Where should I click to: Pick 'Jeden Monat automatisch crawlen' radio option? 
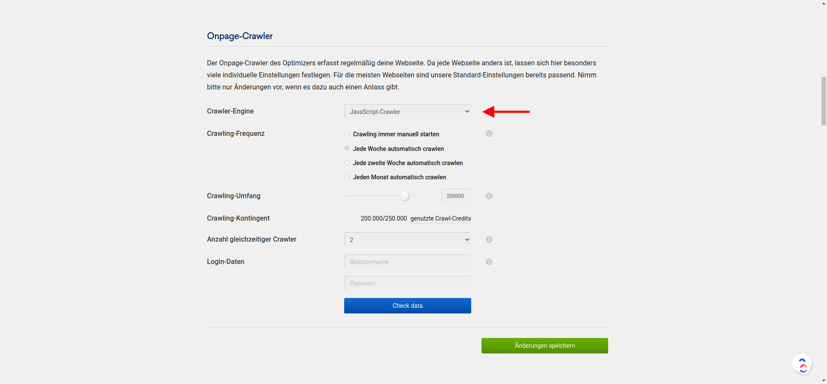tap(347, 177)
